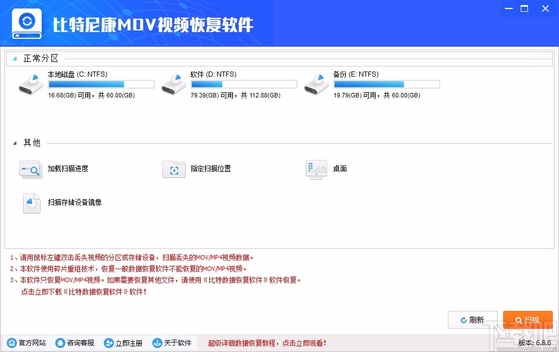
Task: Click the 加载扫描进度 icon
Action: point(30,170)
